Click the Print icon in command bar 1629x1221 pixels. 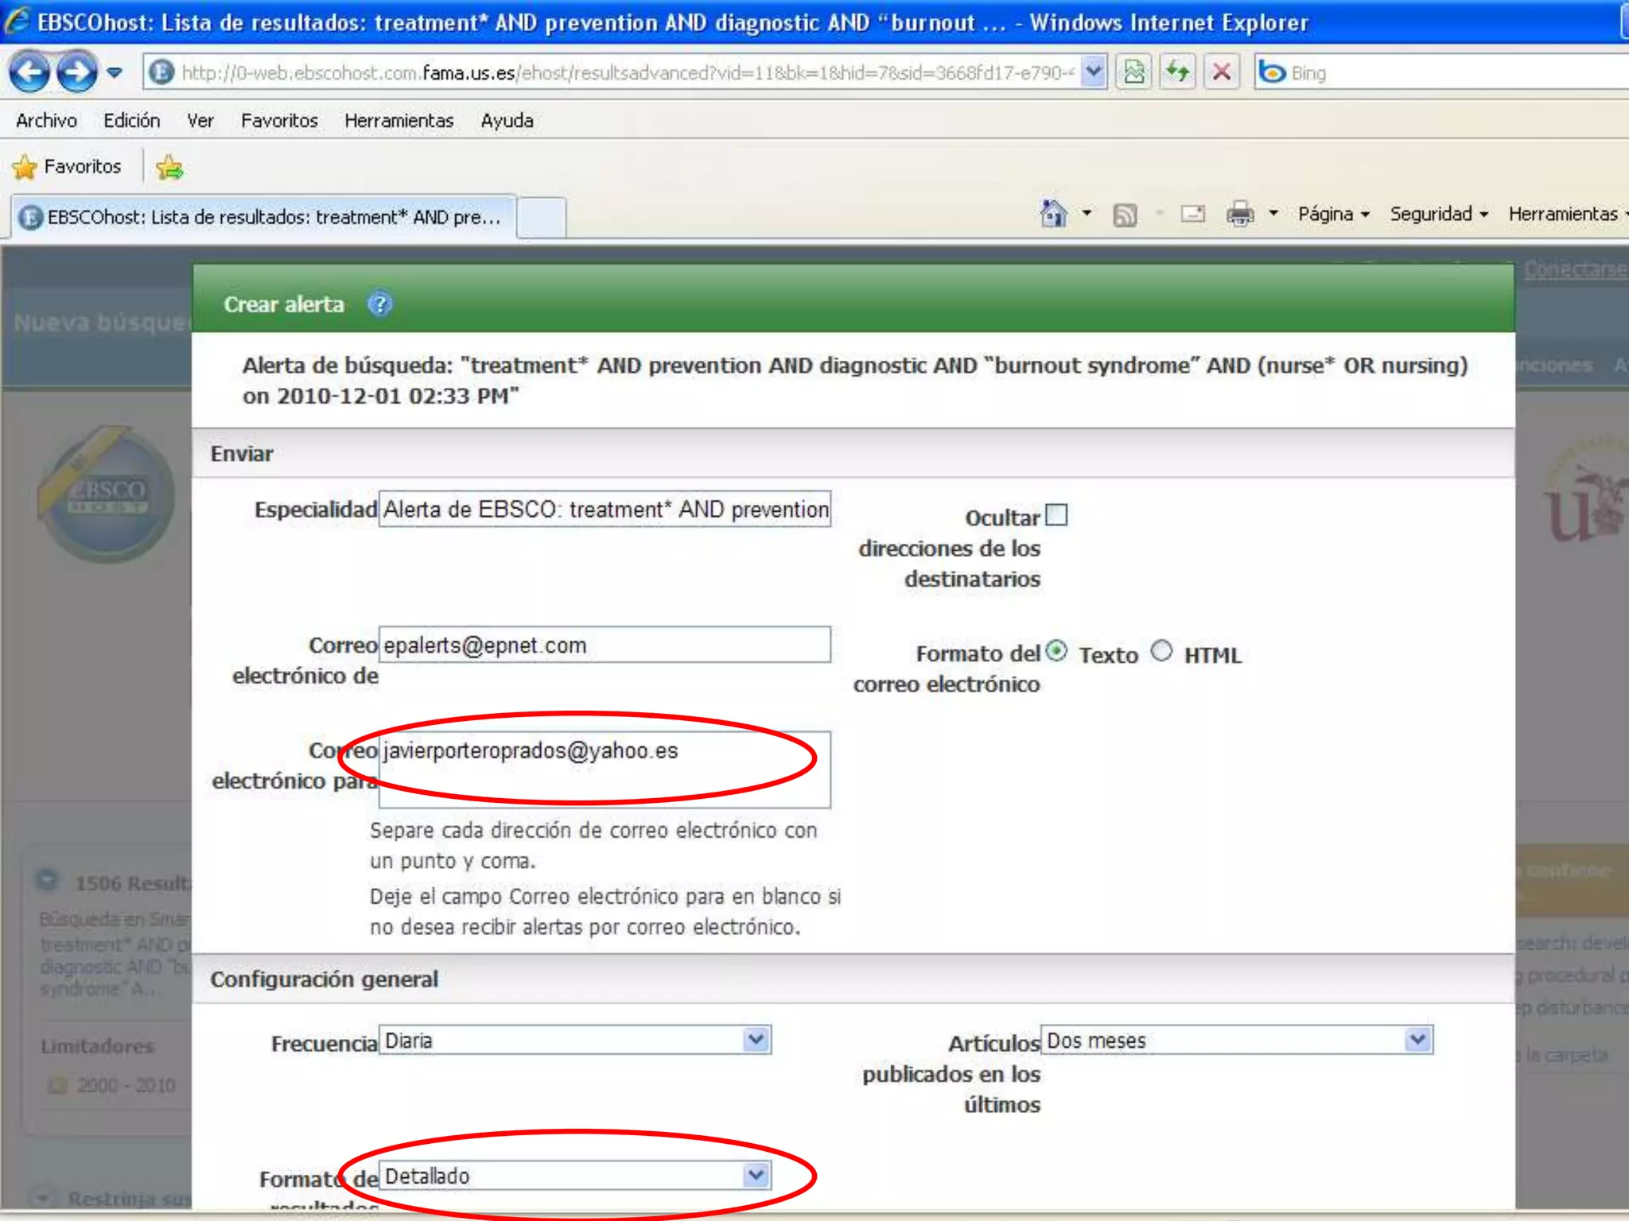point(1239,213)
